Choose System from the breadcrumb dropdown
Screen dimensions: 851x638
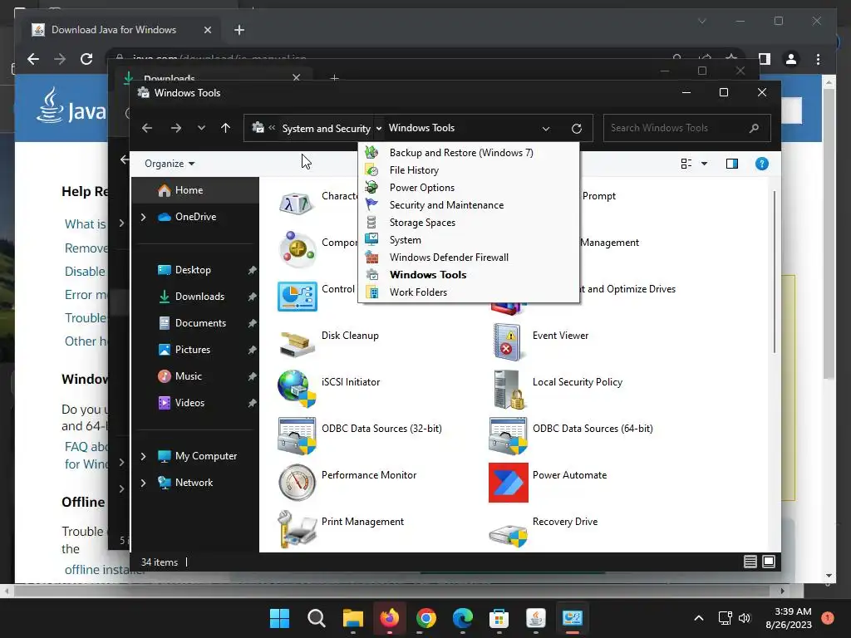point(469,239)
